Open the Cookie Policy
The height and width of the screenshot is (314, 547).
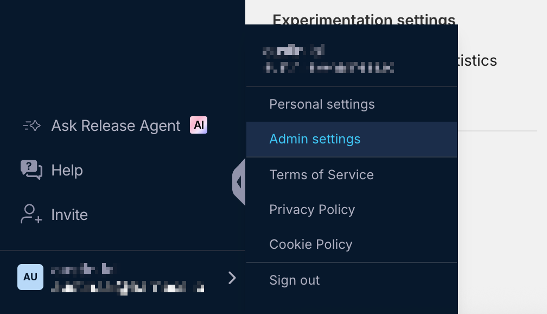311,244
